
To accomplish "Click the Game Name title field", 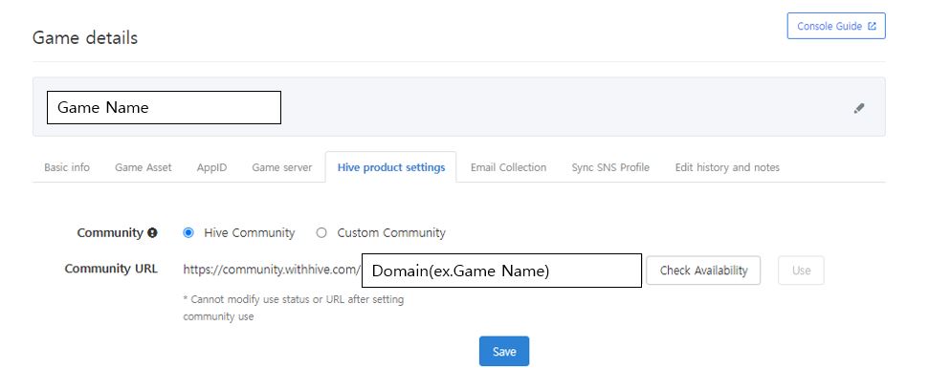I will [165, 107].
